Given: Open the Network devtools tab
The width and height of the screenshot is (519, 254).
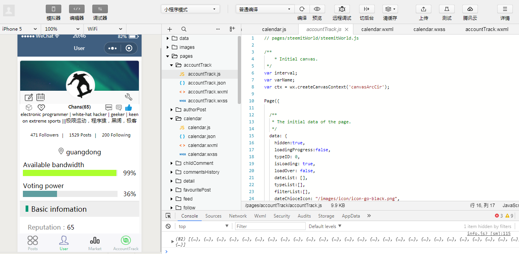Looking at the screenshot, I should [238, 216].
